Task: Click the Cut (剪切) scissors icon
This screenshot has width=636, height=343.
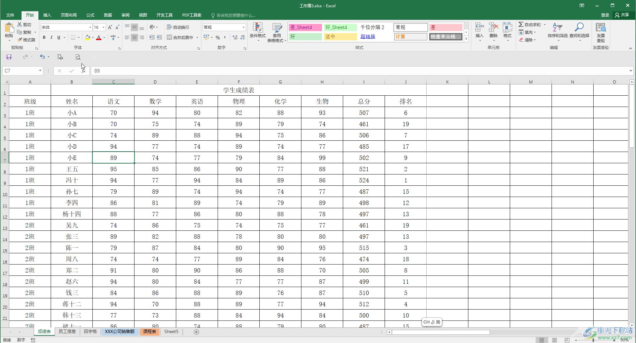Action: [20, 24]
